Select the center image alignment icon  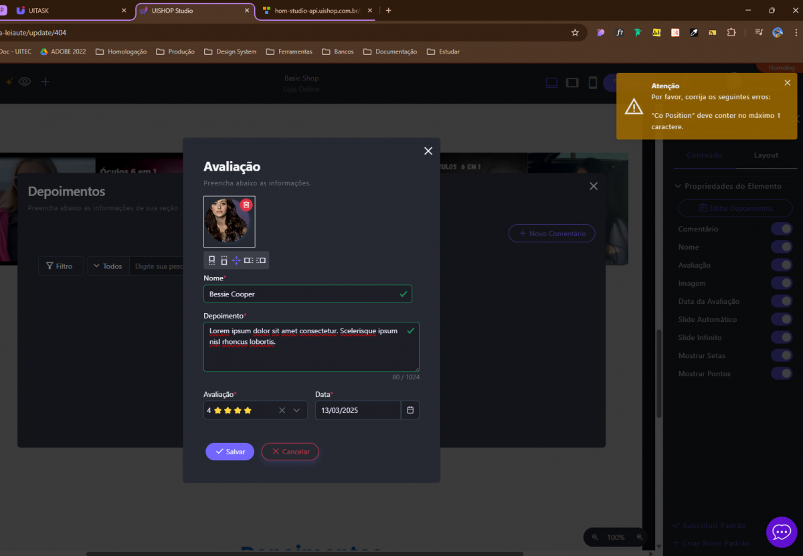[x=236, y=260]
